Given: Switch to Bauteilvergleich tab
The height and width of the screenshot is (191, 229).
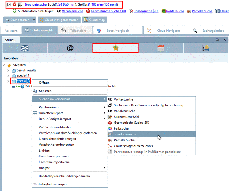Looking at the screenshot, I should [x=118, y=31].
